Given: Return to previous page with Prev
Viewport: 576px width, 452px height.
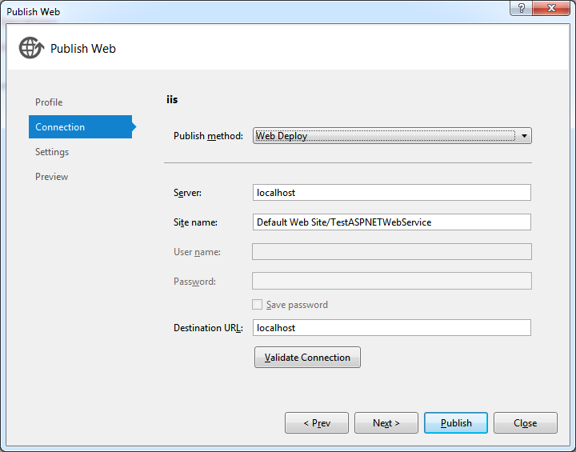Looking at the screenshot, I should click(x=317, y=423).
